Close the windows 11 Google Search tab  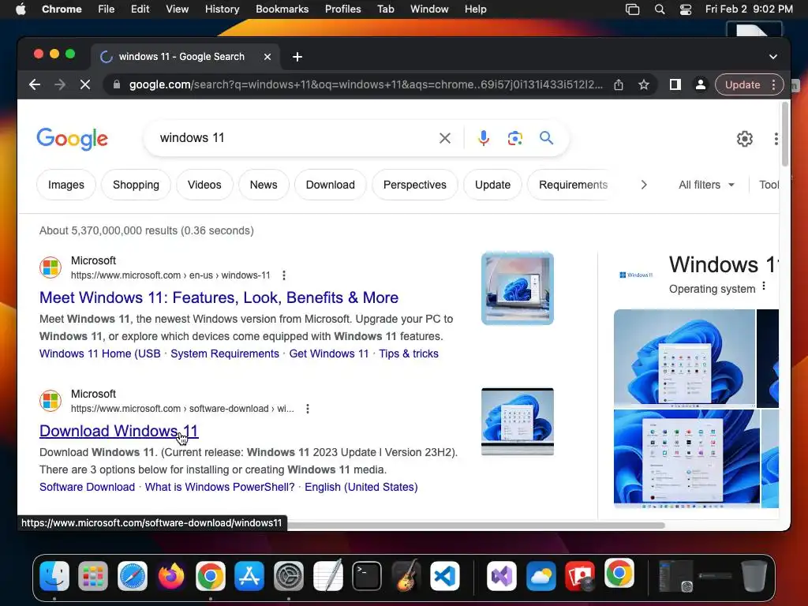(x=267, y=57)
